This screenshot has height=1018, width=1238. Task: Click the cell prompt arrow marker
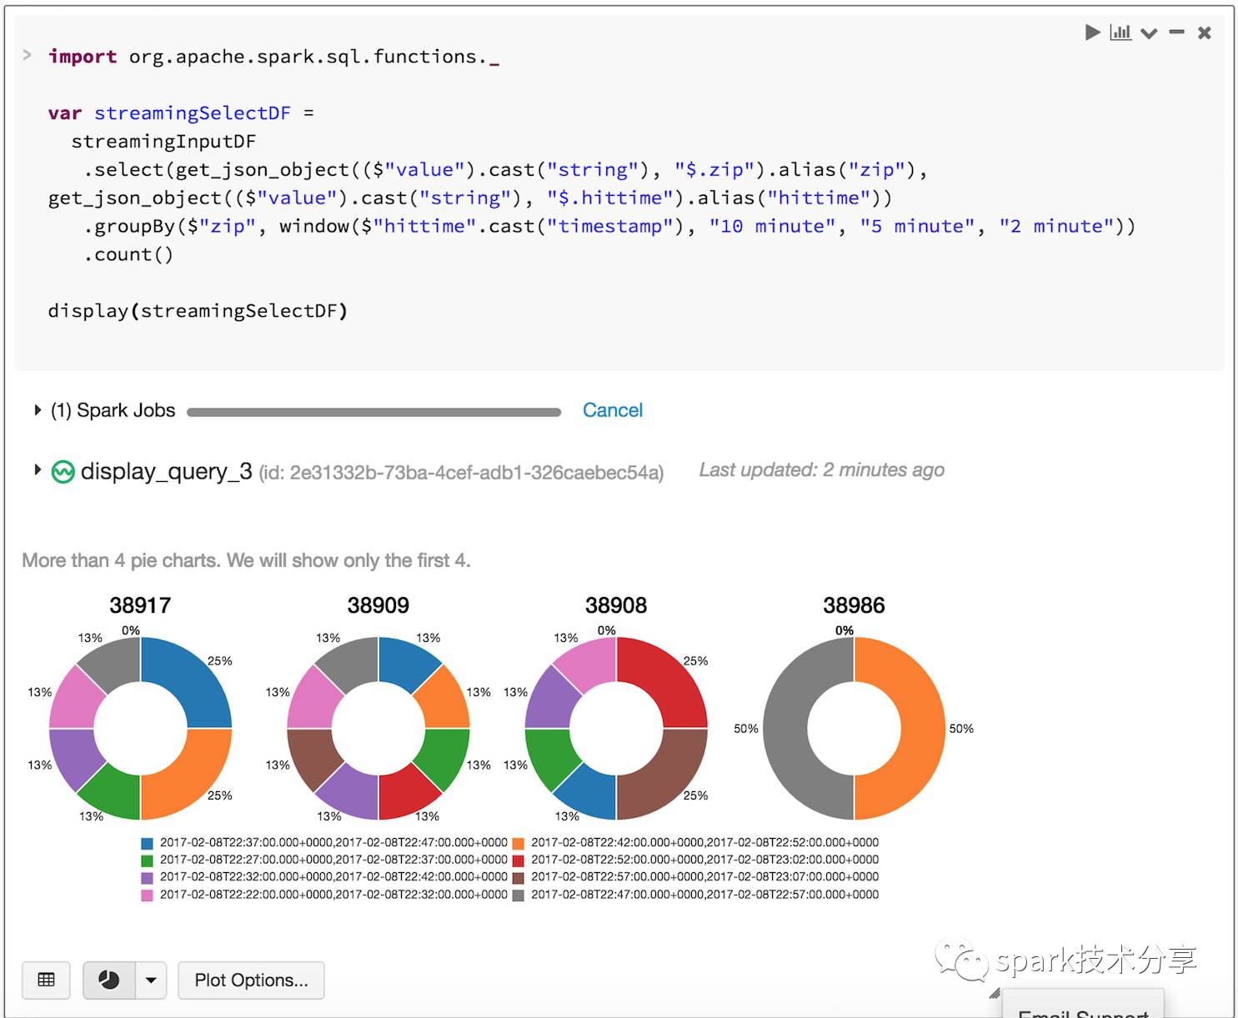click(x=27, y=55)
